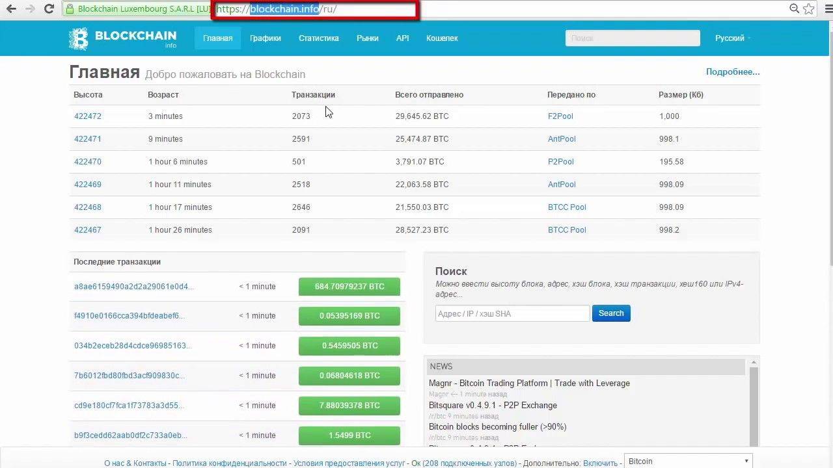
Task: Open the Кошелек menu item
Action: click(x=442, y=38)
